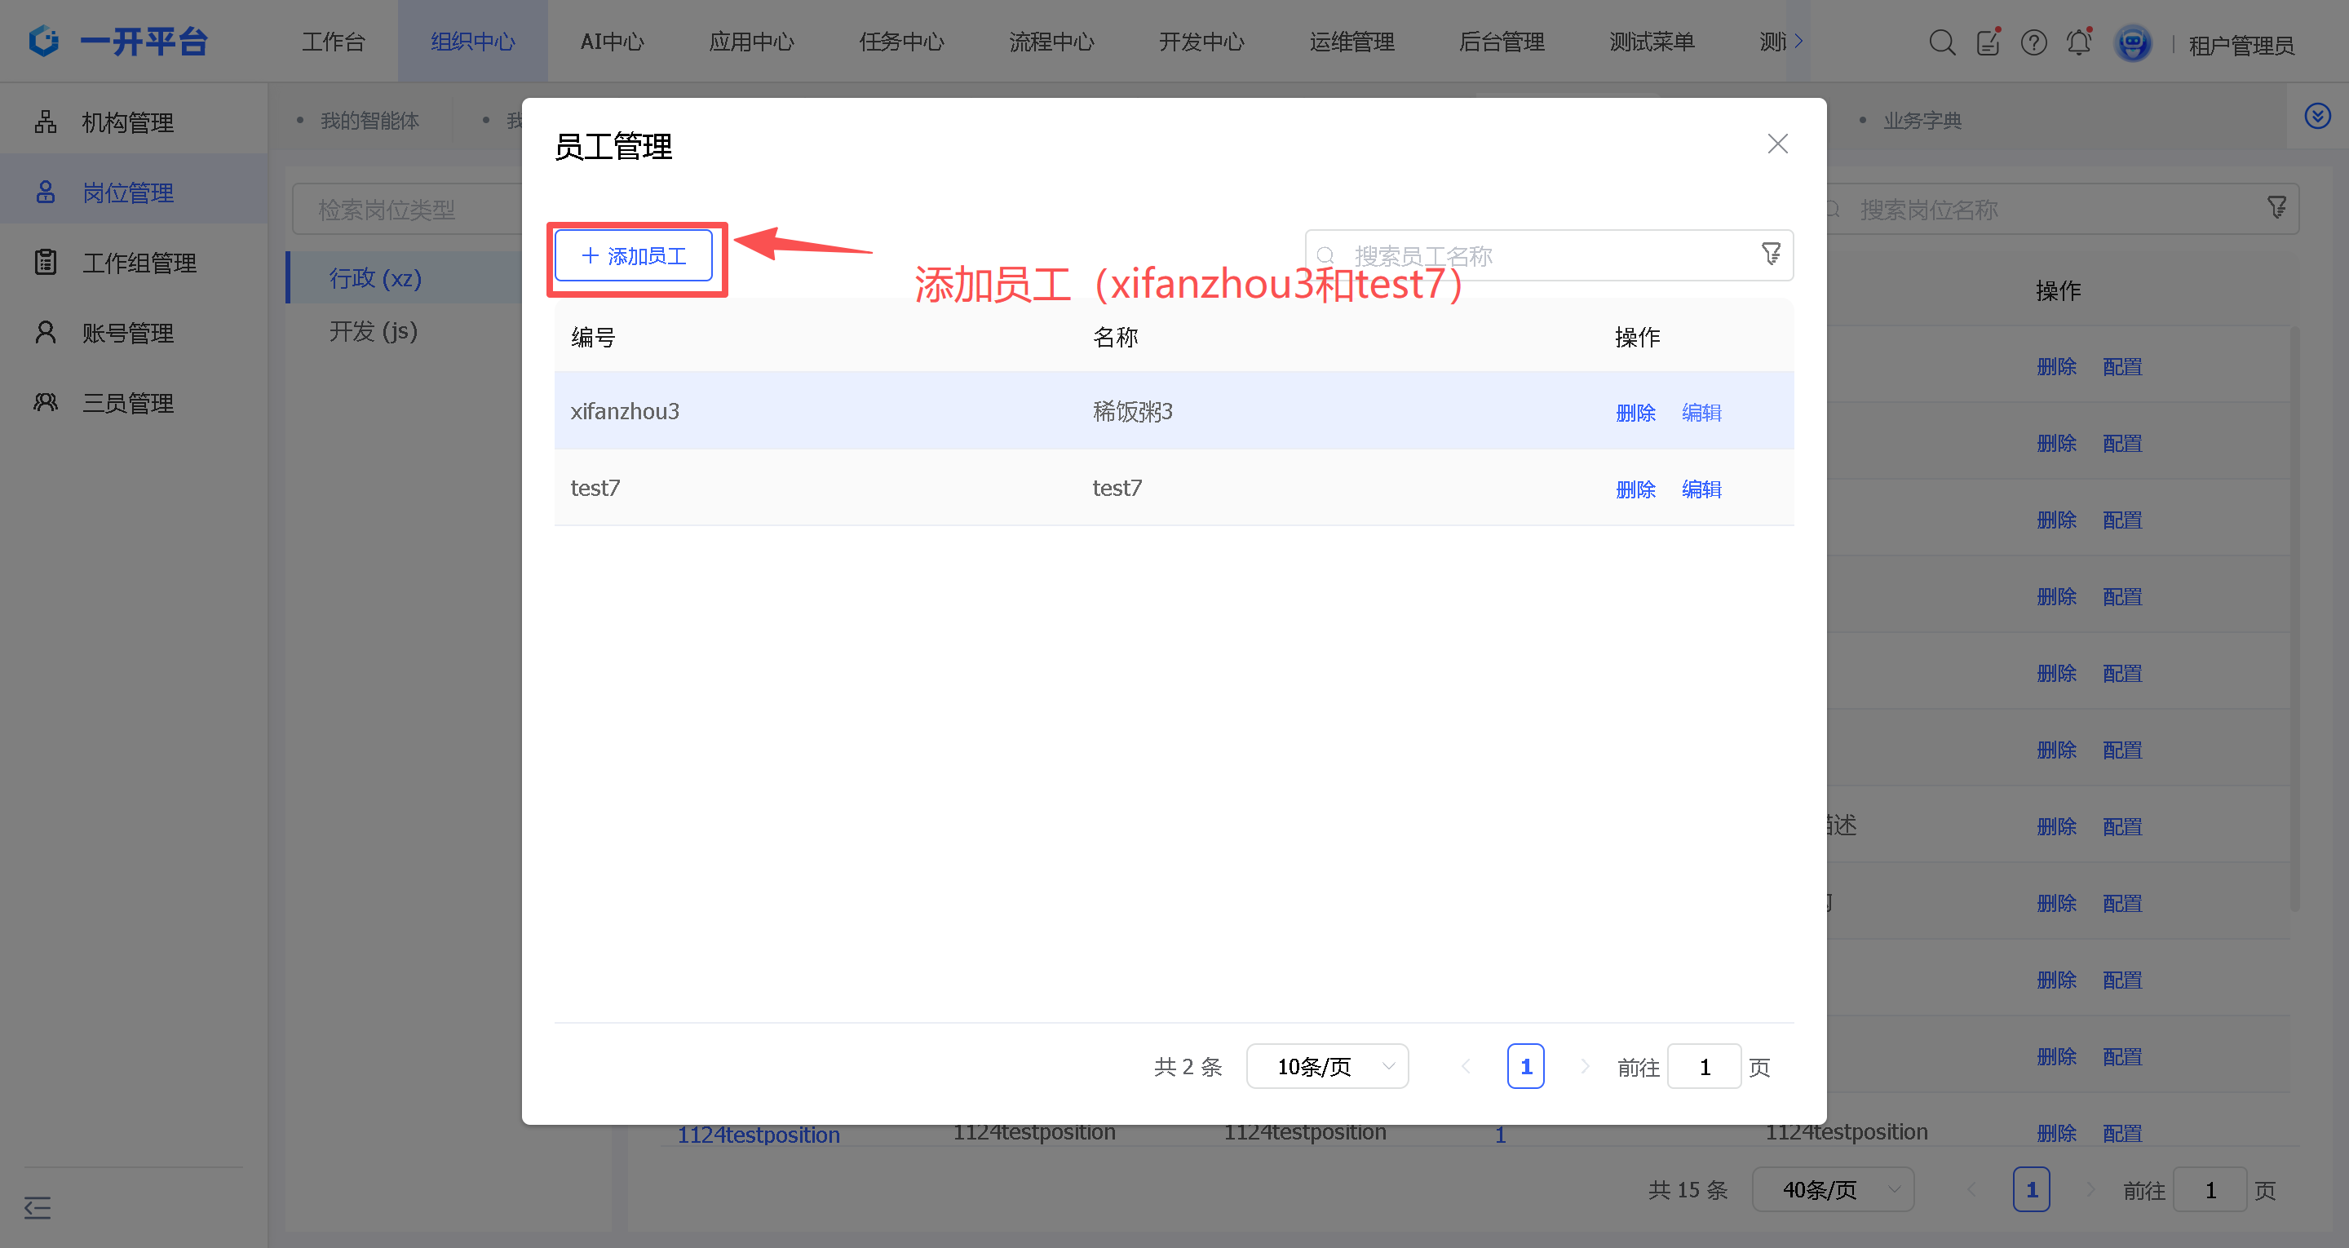The image size is (2349, 1248).
Task: Click the search magnifier icon in header
Action: (1941, 42)
